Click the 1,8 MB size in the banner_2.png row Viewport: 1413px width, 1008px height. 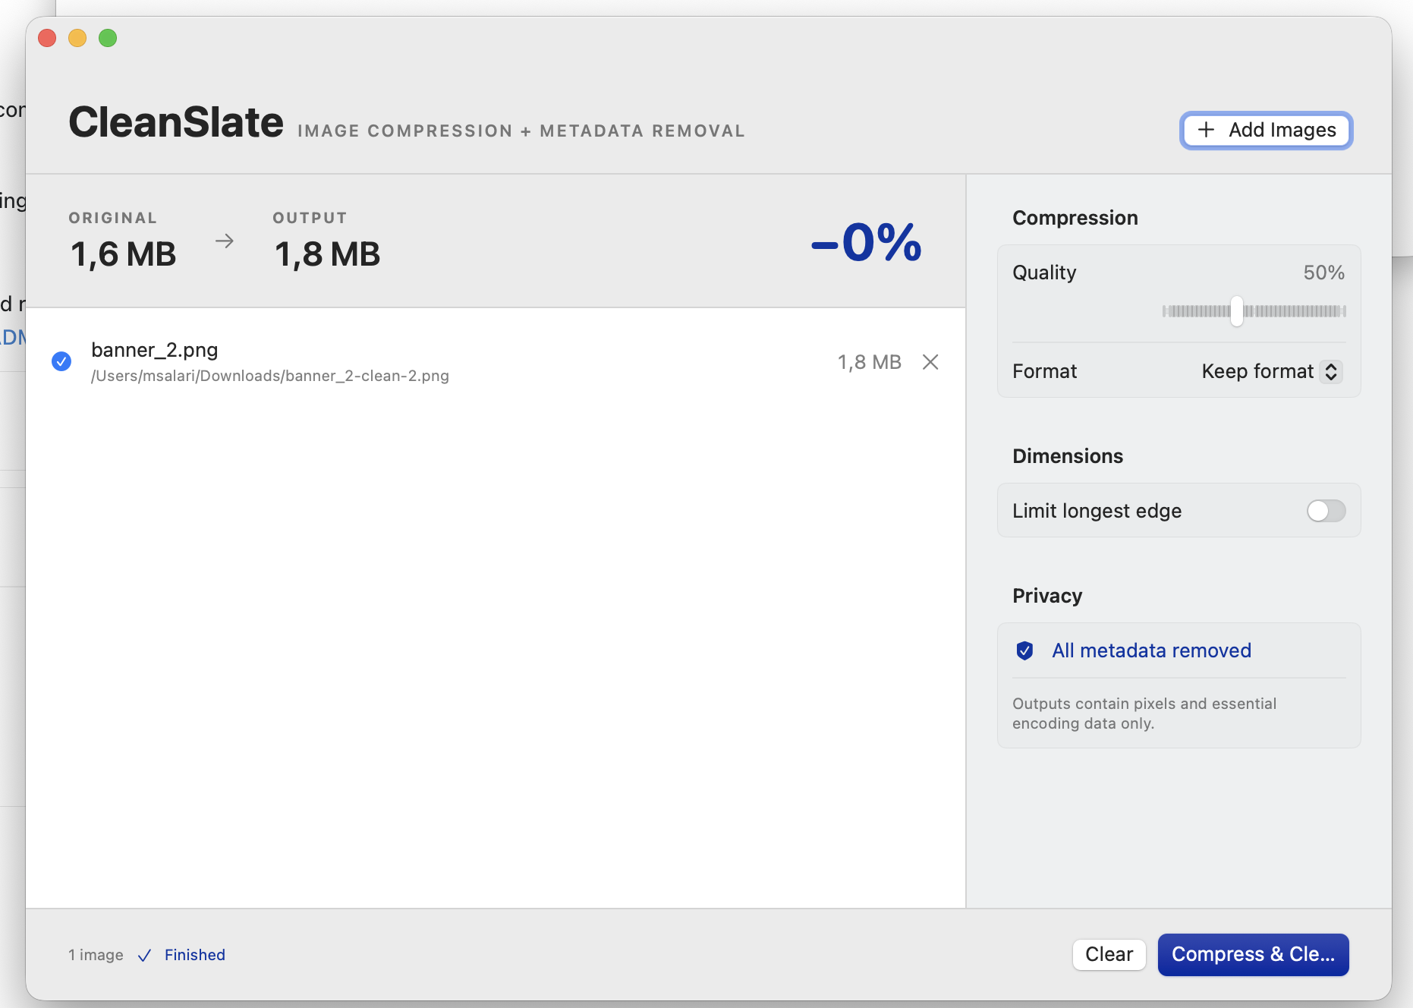[870, 362]
